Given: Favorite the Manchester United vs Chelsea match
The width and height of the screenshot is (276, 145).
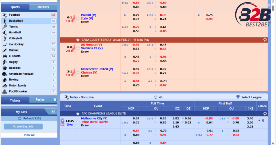Looking at the screenshot, I should 78,72.
